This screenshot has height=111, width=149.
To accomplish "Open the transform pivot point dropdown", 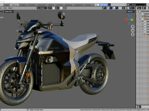I will coord(50,8).
